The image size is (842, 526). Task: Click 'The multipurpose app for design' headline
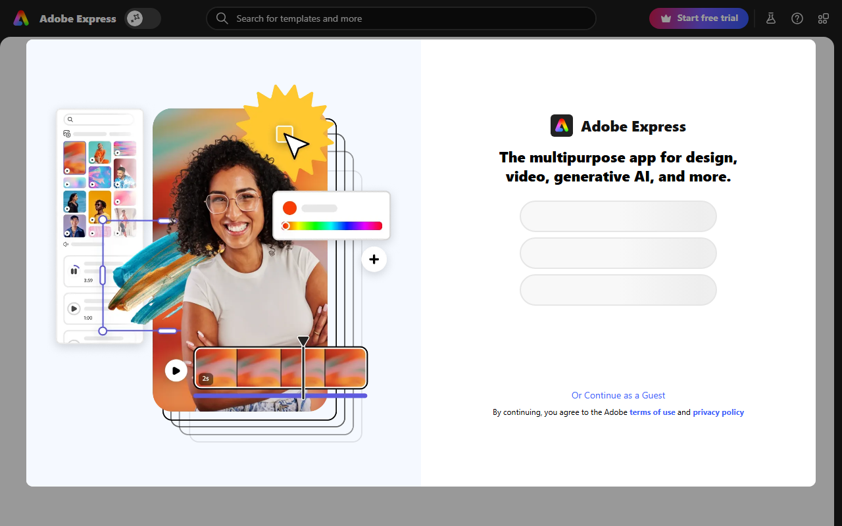618,167
